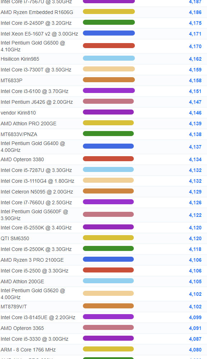Click score 4,134 for AMD Opteron 3380
Image resolution: width=207 pixels, height=359 pixels.
[x=195, y=160]
